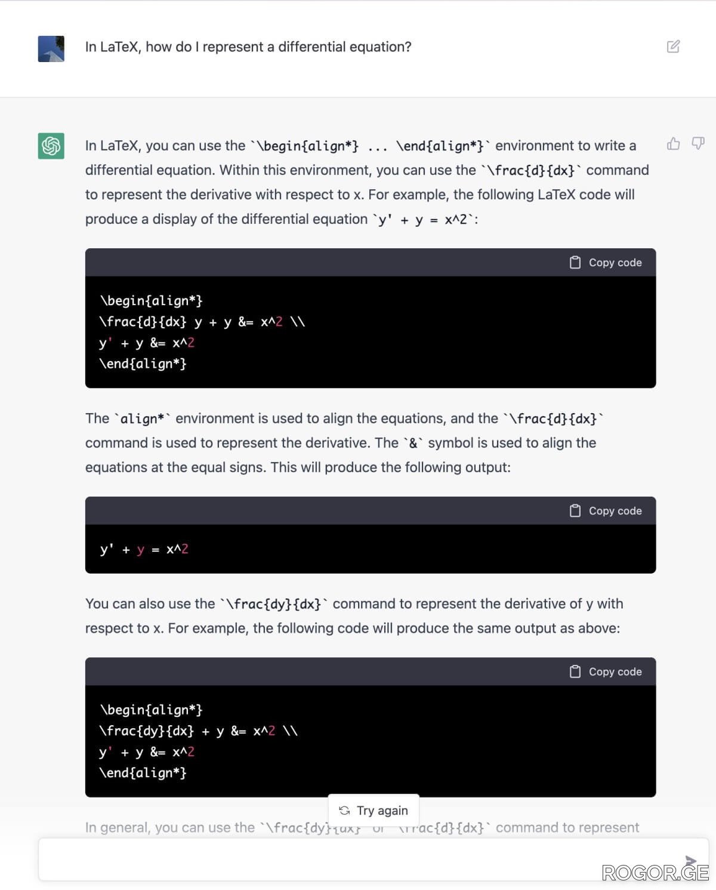Click the regenerate arrows icon beside Try again
716x890 pixels.
[x=344, y=810]
